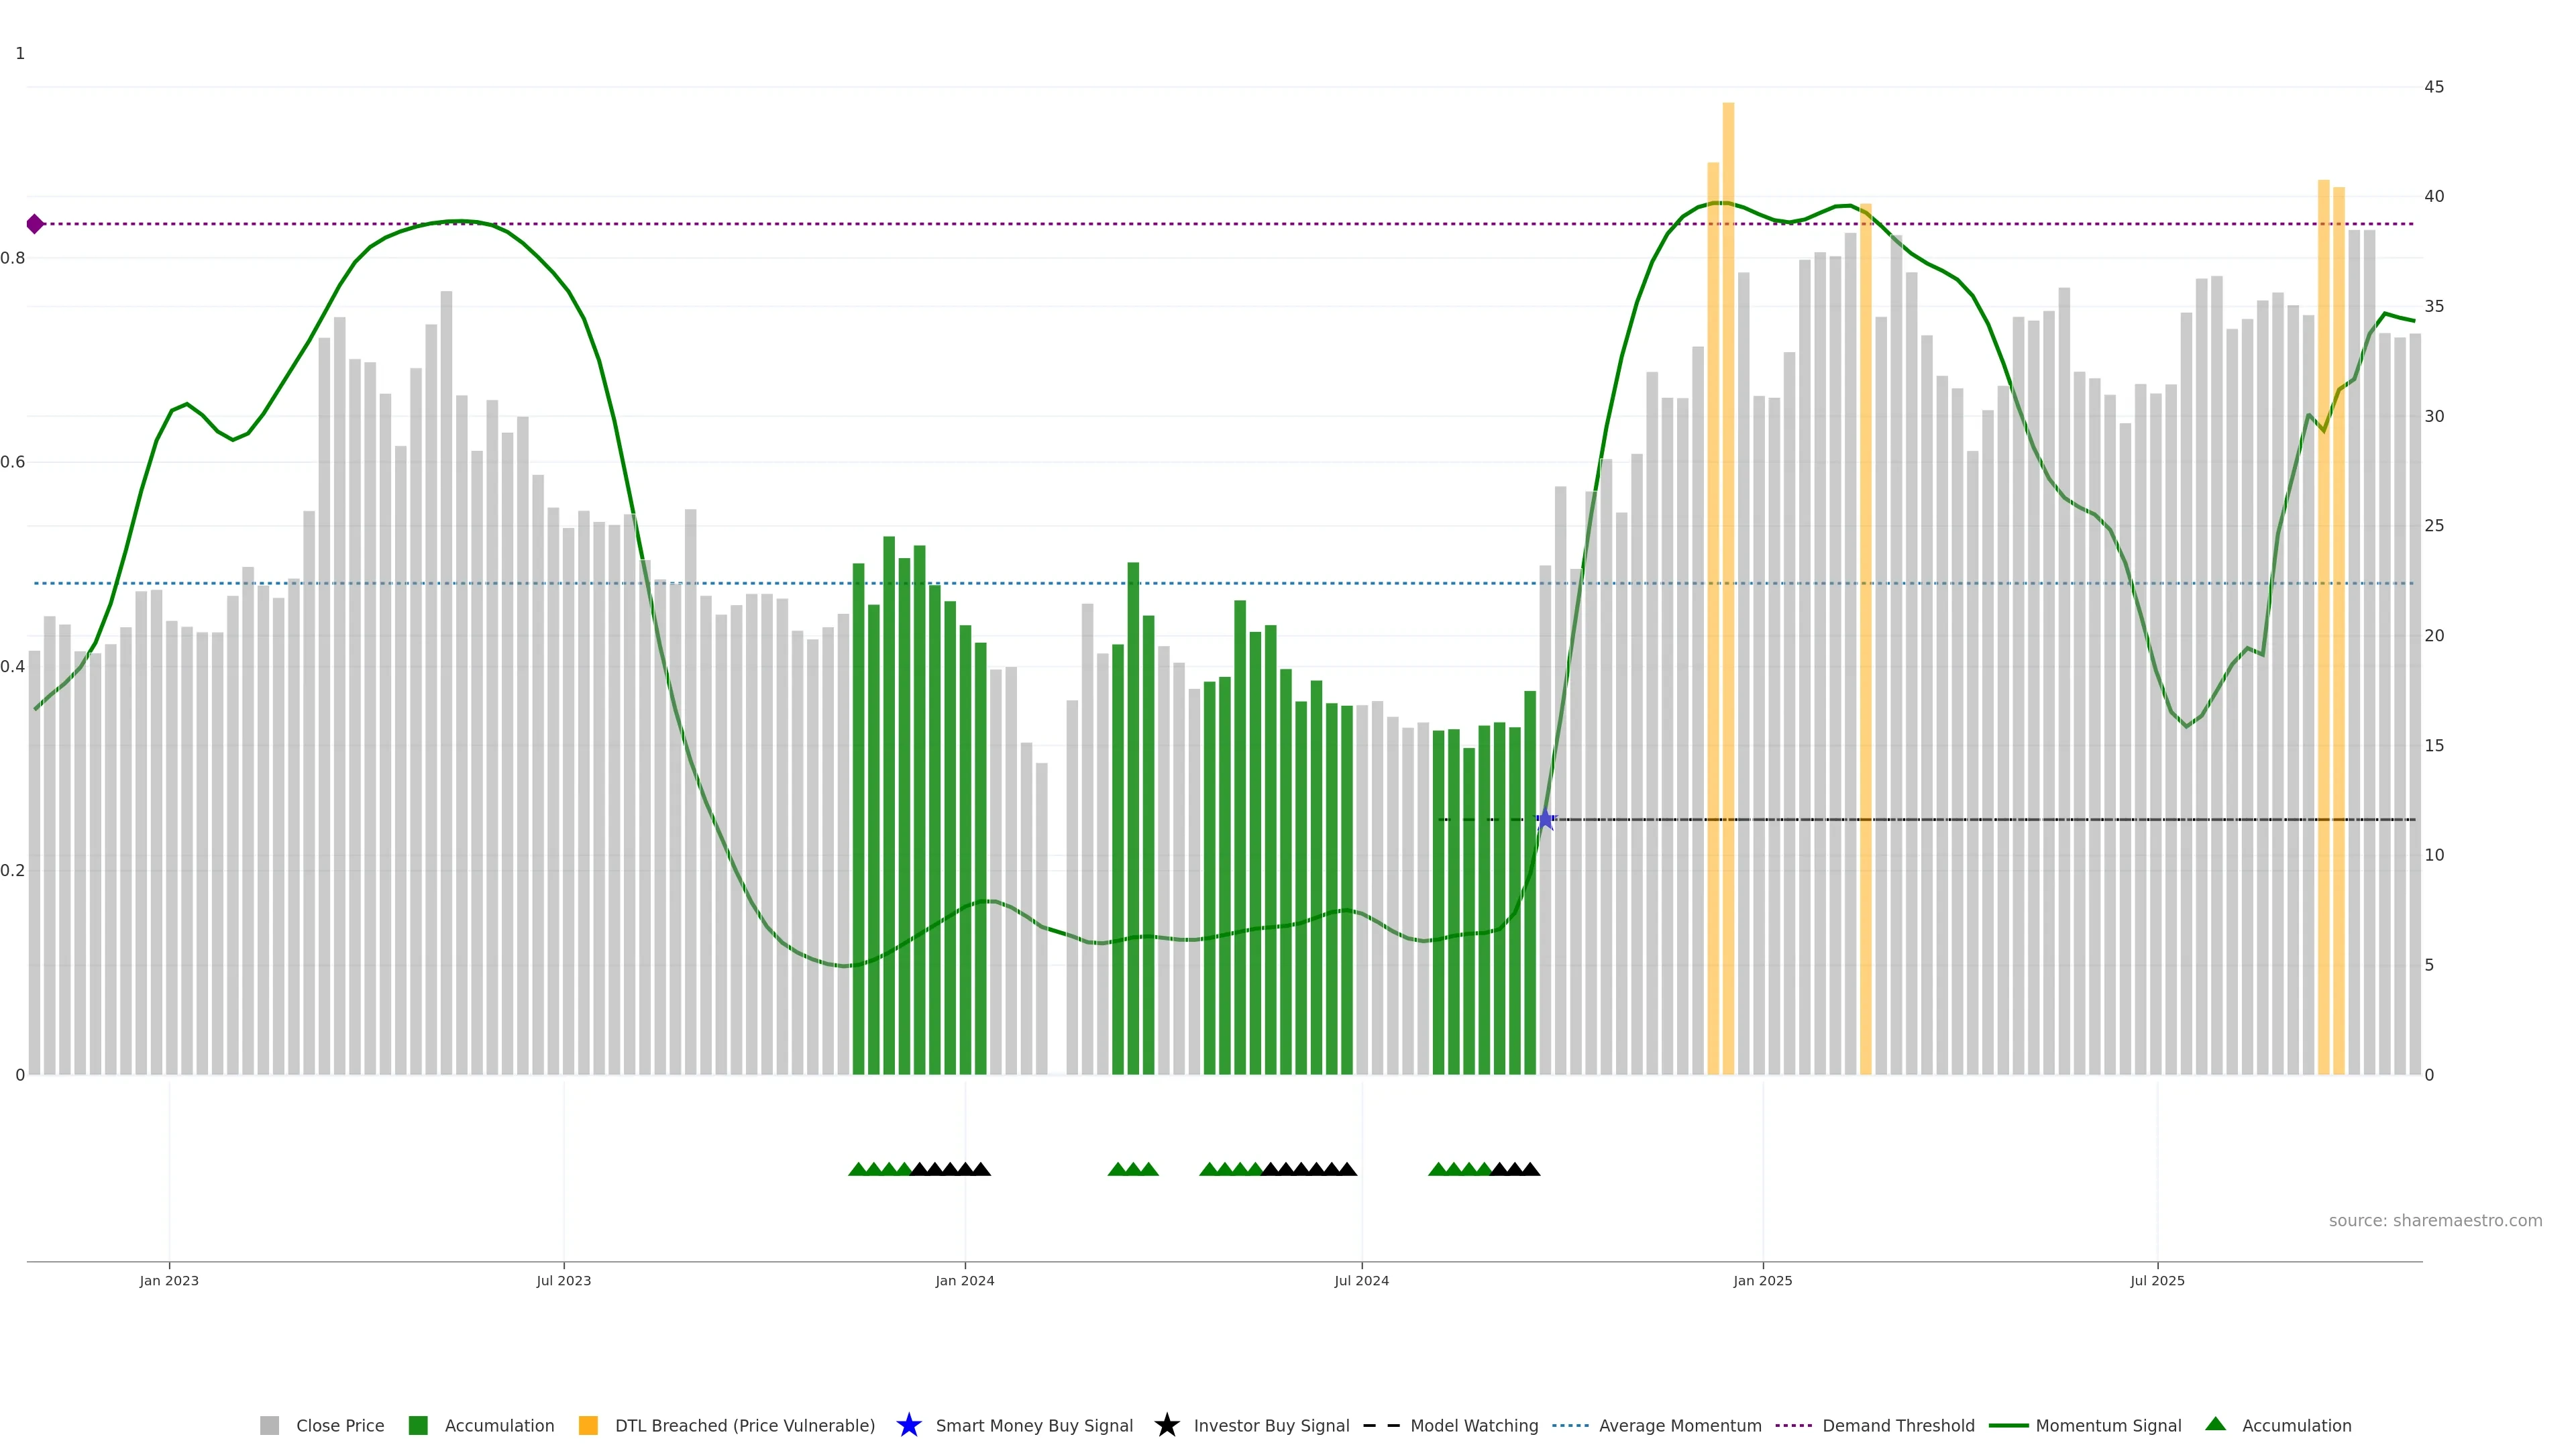Toggle the Momentum Signal legend entry
The image size is (2576, 1449).
click(2108, 1425)
